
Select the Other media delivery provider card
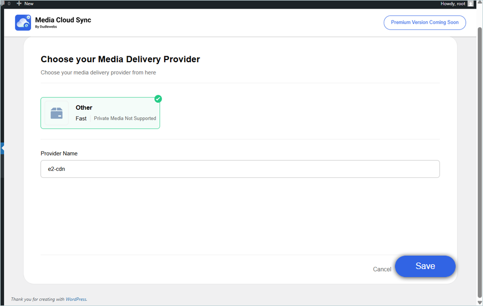100,113
